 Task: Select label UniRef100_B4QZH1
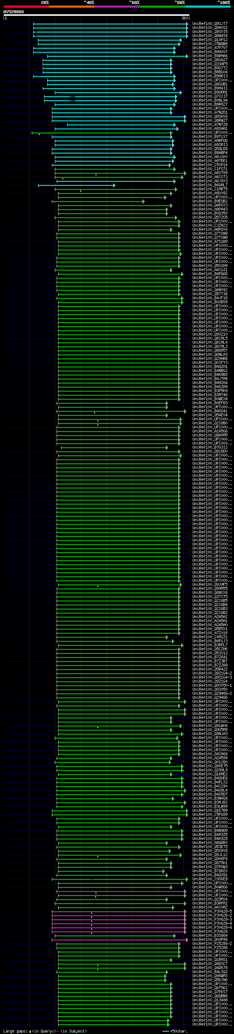[210, 366]
